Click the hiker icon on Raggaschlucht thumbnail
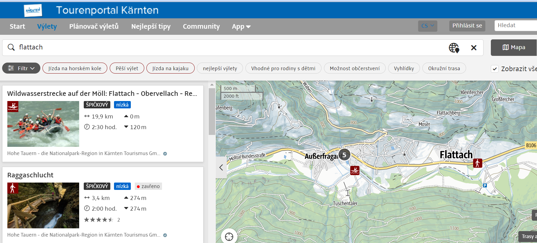The image size is (537, 243). (x=13, y=188)
